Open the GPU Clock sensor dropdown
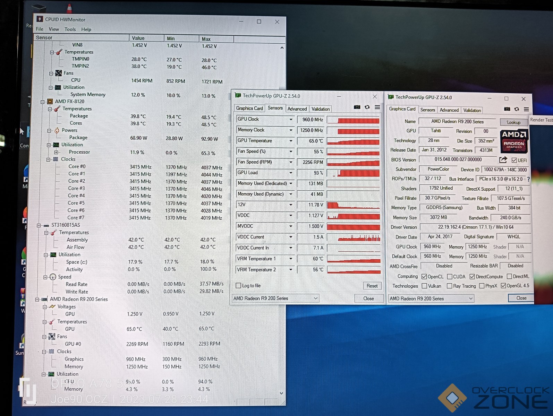This screenshot has height=416, width=553. click(x=291, y=119)
